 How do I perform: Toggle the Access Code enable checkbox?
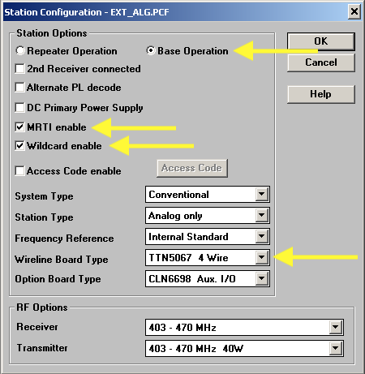[x=19, y=171]
